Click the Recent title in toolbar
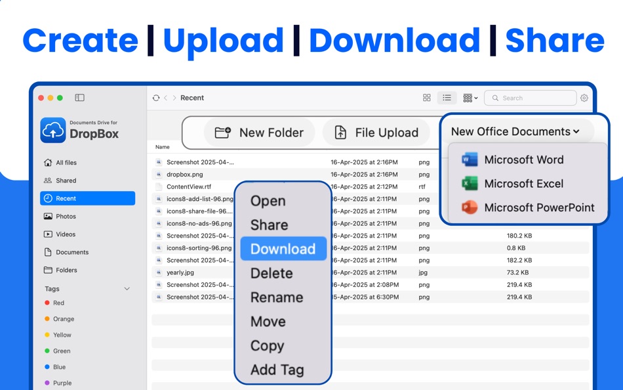 click(x=192, y=98)
